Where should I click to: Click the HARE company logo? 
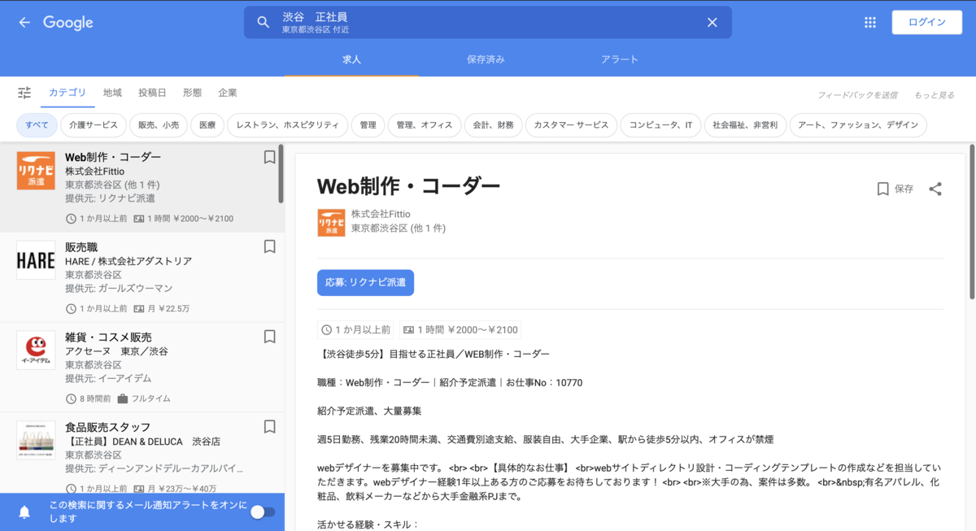pyautogui.click(x=36, y=260)
